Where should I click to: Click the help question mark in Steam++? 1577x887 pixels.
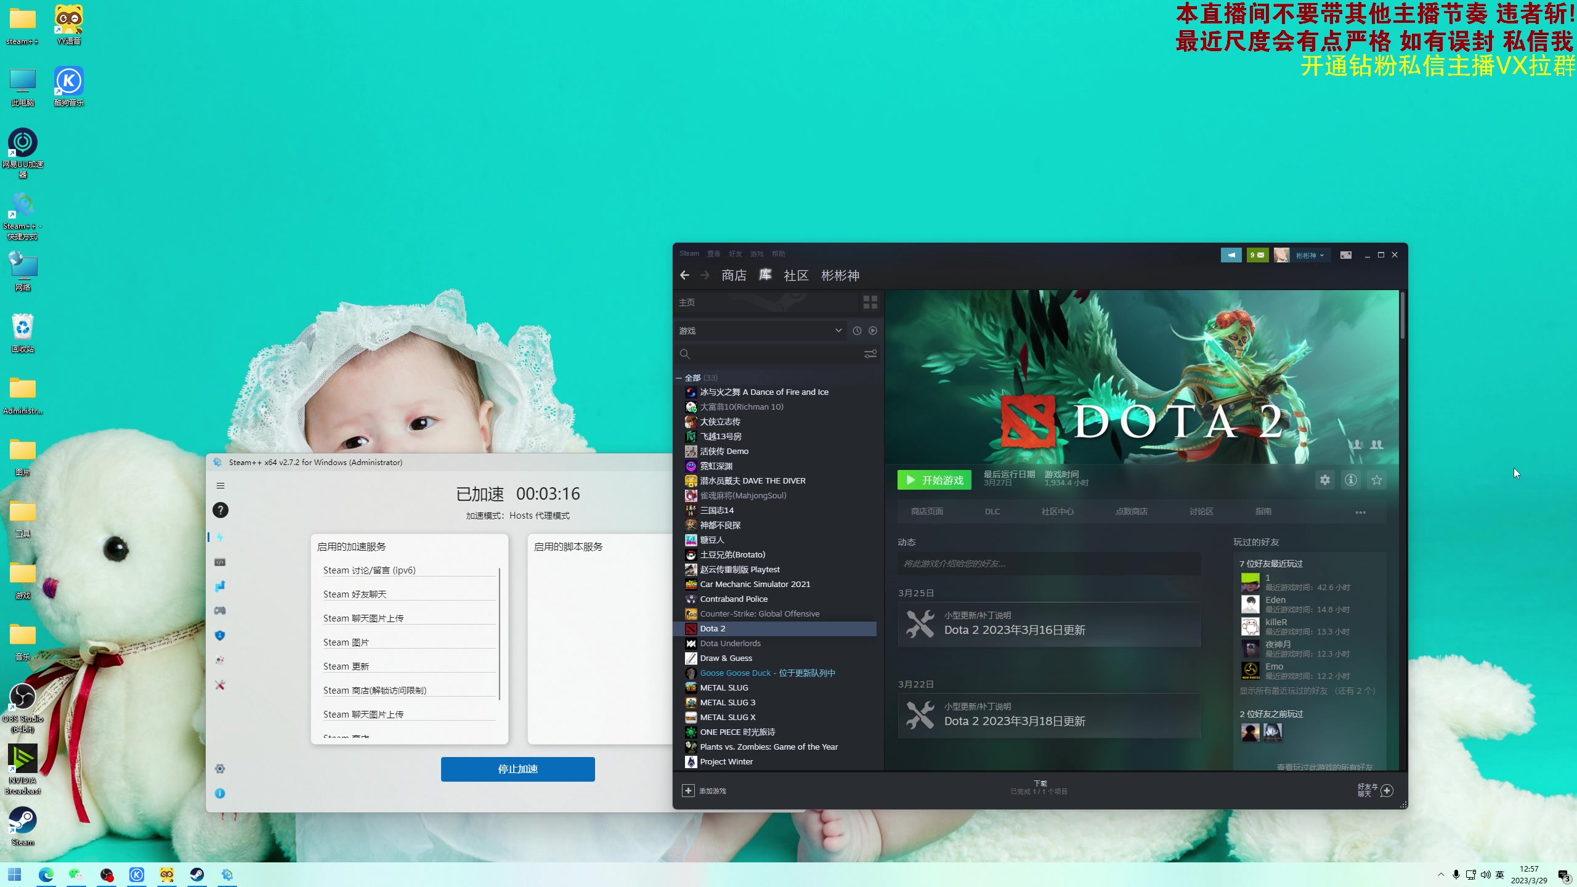220,510
